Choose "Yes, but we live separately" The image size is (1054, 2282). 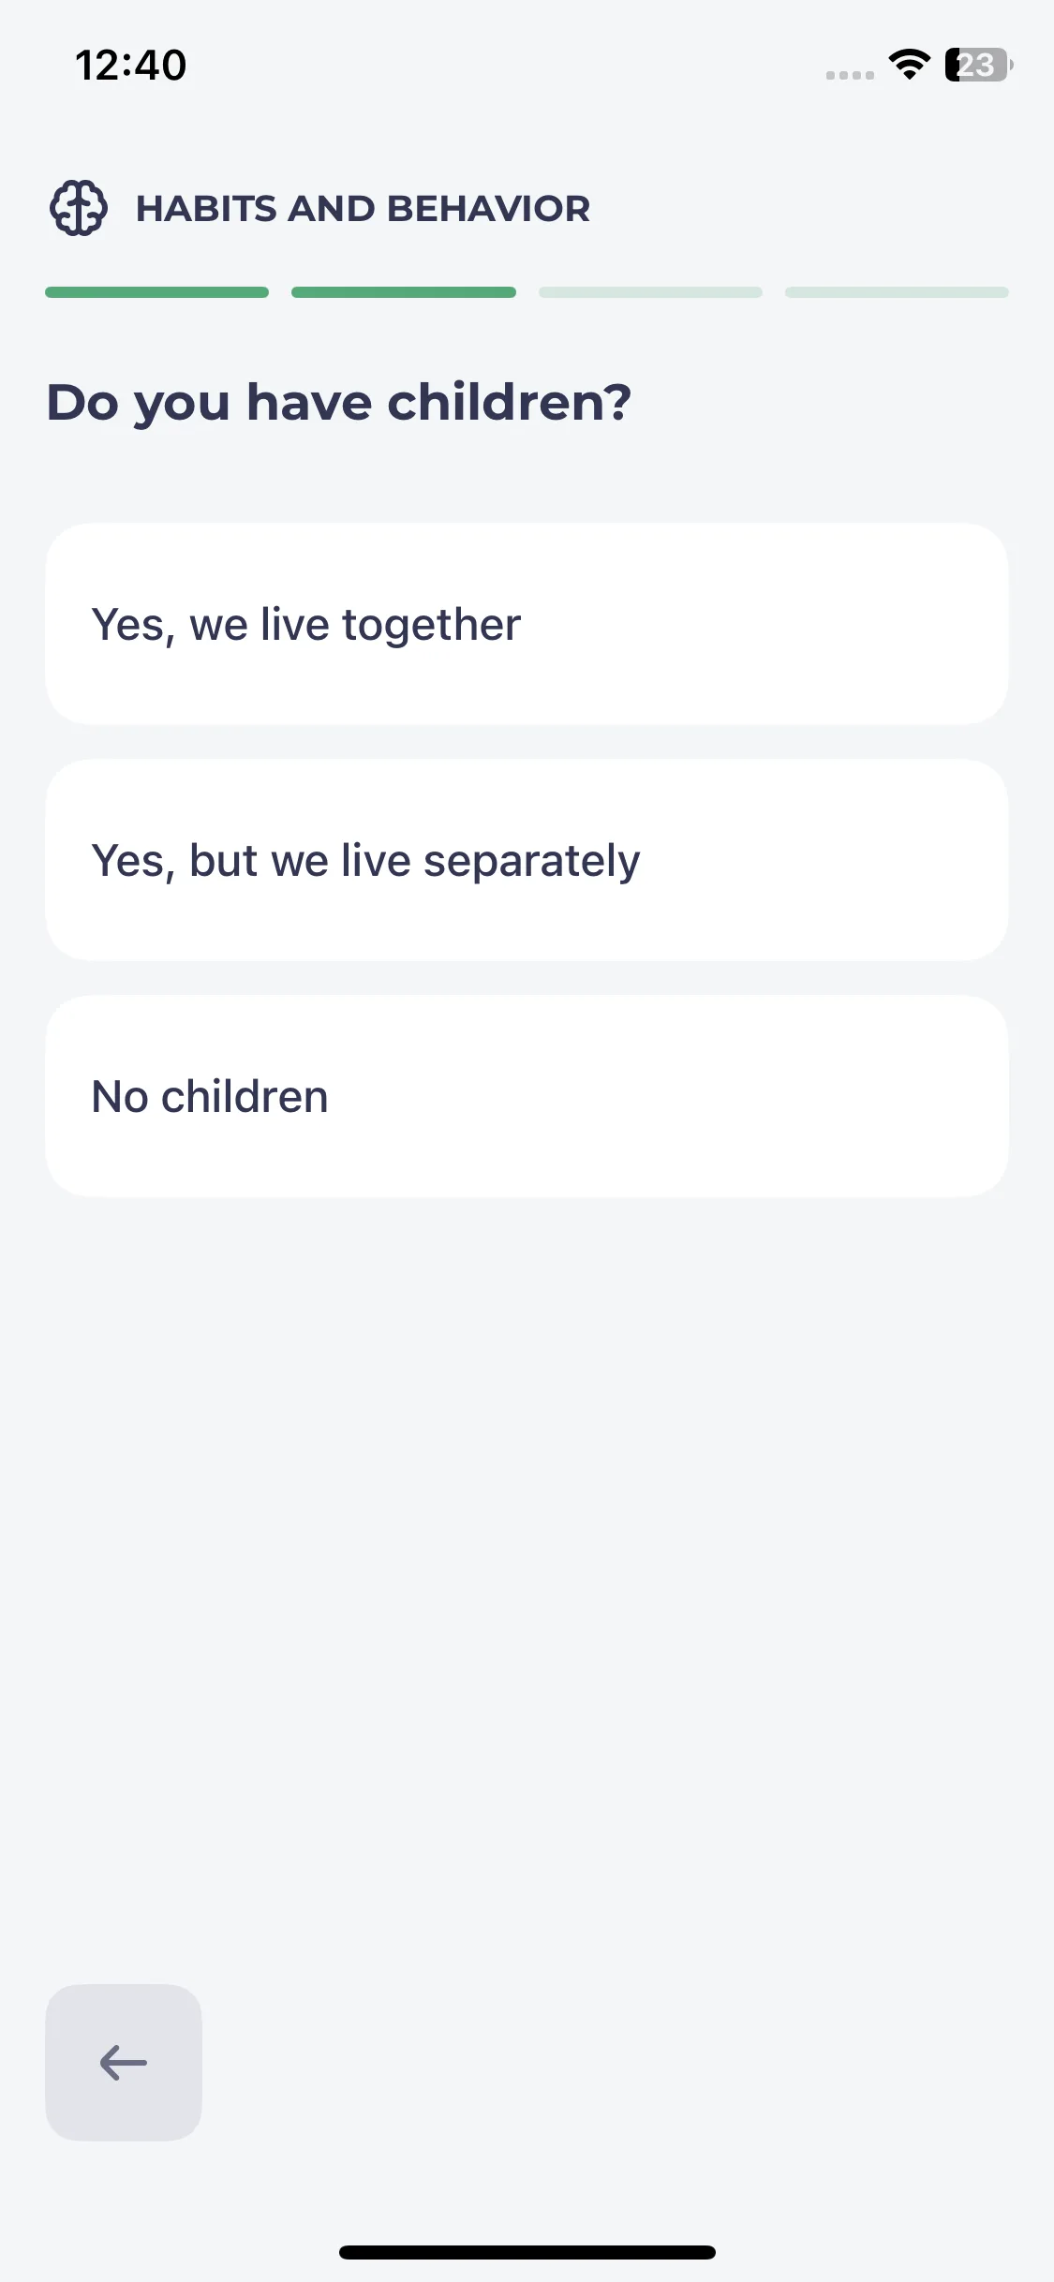(x=527, y=860)
